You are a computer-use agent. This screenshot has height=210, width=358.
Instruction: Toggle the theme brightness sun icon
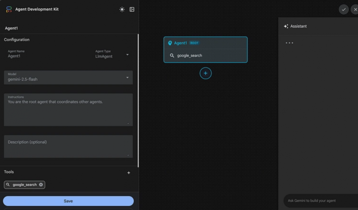click(x=122, y=9)
